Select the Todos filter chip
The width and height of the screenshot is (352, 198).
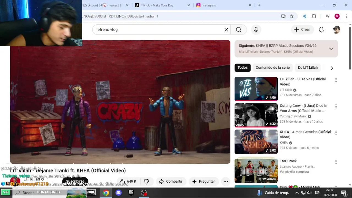point(242,68)
